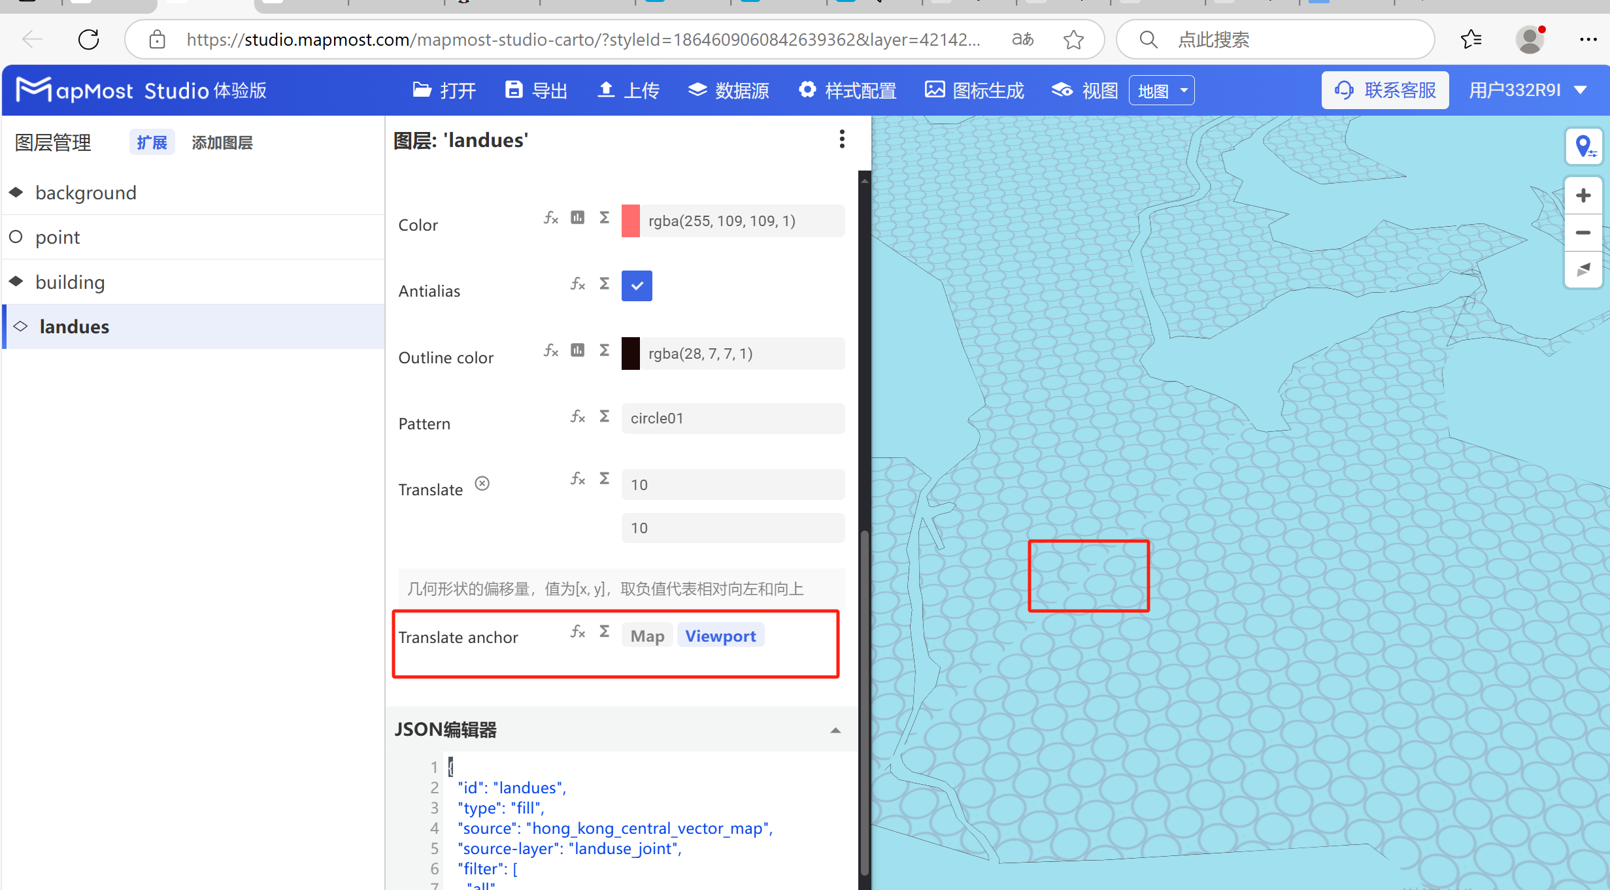Click the 联系客服 button
This screenshot has width=1610, height=890.
[1384, 90]
